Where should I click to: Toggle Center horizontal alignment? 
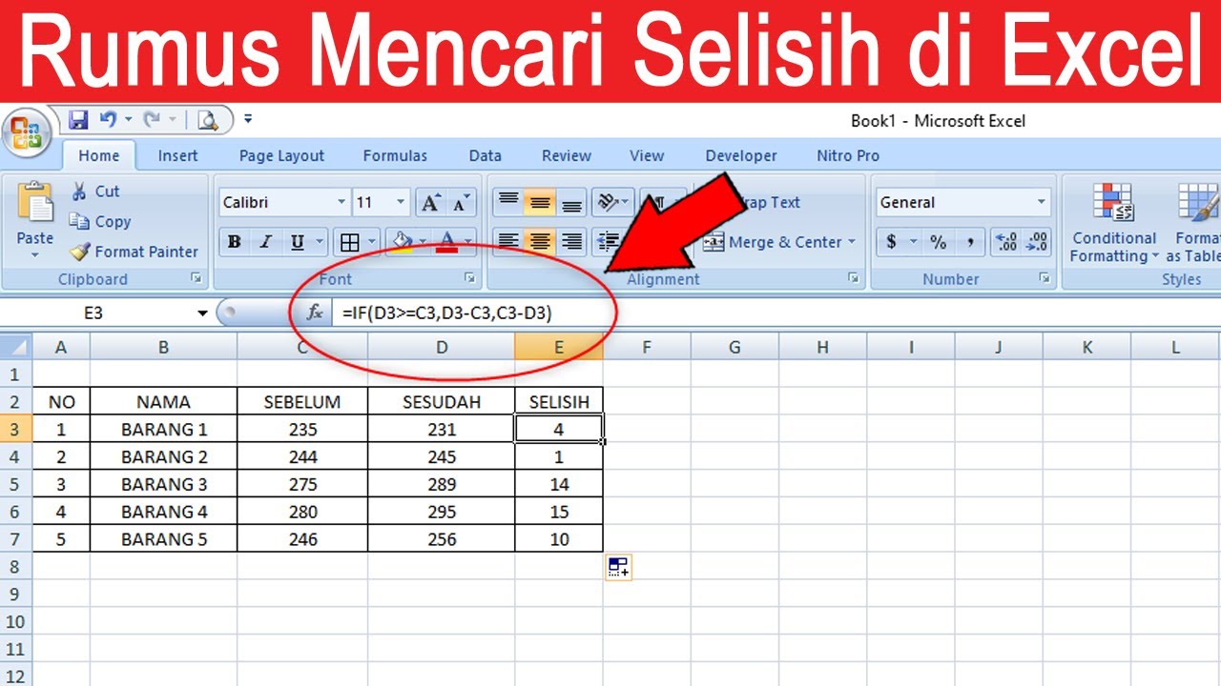click(x=540, y=242)
